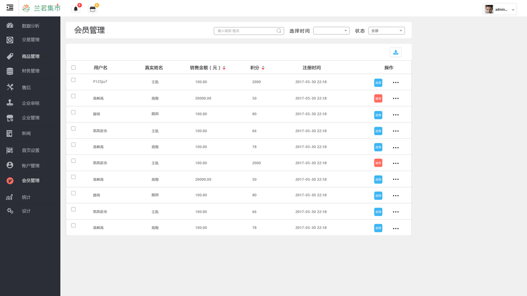Click the magnifier search icon

click(279, 31)
